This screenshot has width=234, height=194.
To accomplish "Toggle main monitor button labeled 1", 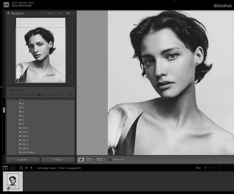I will (x=5, y=168).
